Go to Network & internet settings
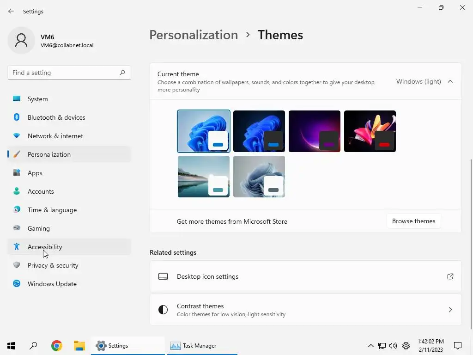Image resolution: width=473 pixels, height=355 pixels. click(x=69, y=136)
